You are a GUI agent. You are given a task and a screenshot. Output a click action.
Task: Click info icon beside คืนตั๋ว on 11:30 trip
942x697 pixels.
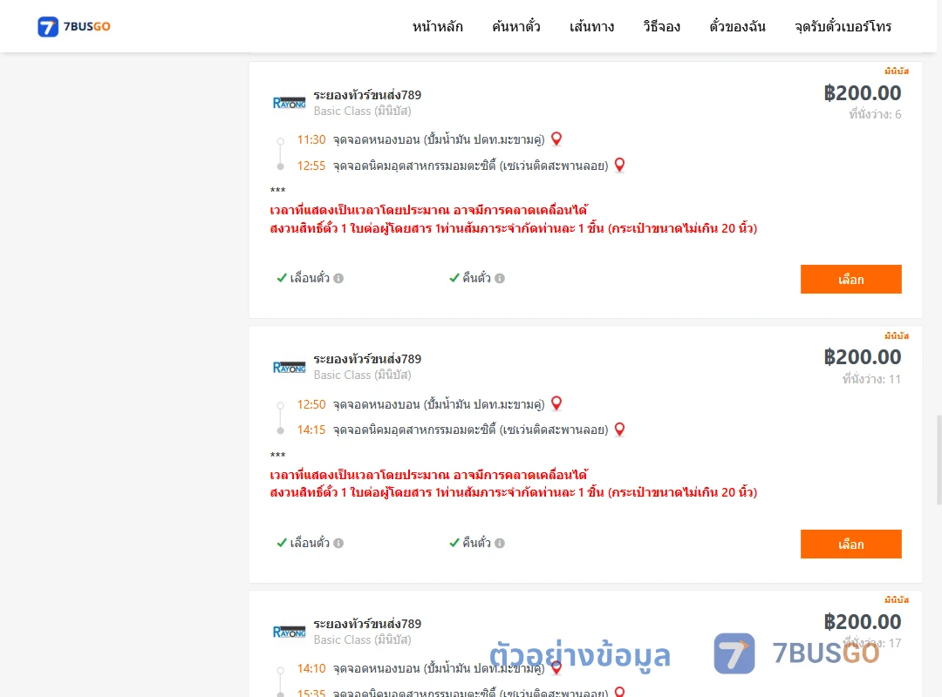tap(500, 278)
